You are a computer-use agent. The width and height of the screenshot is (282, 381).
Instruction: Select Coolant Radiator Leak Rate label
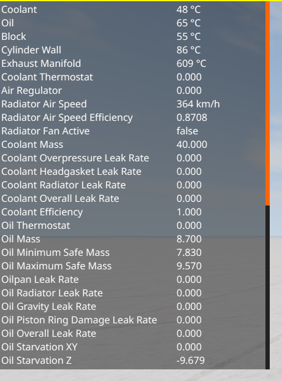[64, 185]
